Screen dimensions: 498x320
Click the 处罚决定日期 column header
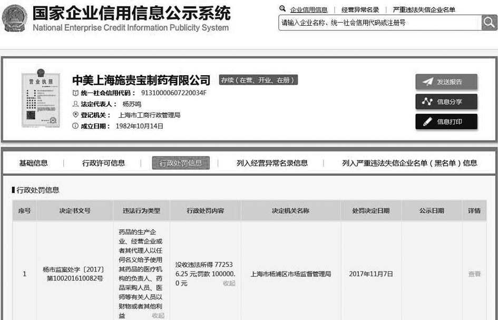tap(371, 211)
